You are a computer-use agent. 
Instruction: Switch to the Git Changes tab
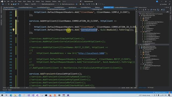pyautogui.click(x=150, y=88)
